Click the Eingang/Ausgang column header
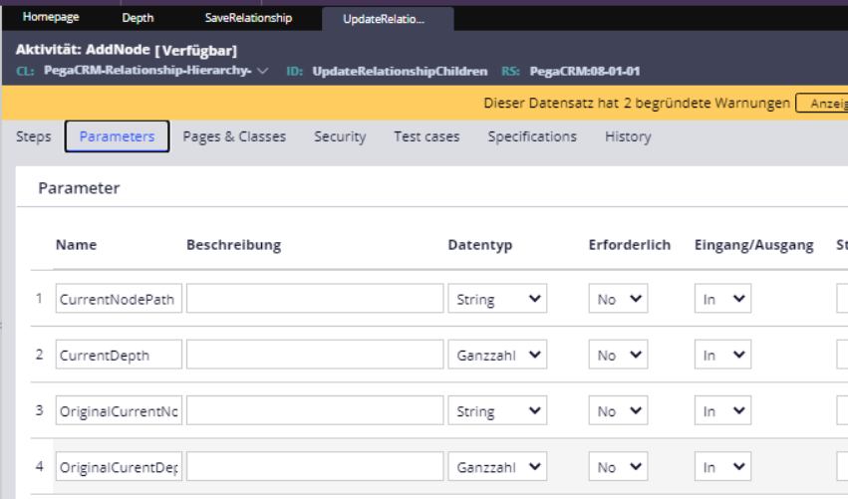The height and width of the screenshot is (499, 848). tap(754, 245)
